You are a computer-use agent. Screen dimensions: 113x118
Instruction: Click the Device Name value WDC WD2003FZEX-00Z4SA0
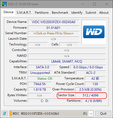point(54,22)
